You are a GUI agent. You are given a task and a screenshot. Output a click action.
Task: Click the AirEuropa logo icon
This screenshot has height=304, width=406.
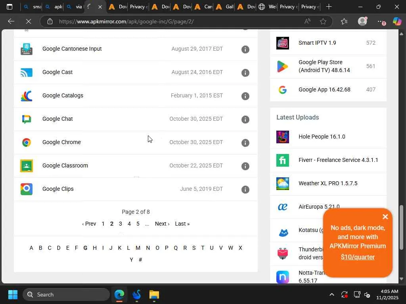[282, 207]
